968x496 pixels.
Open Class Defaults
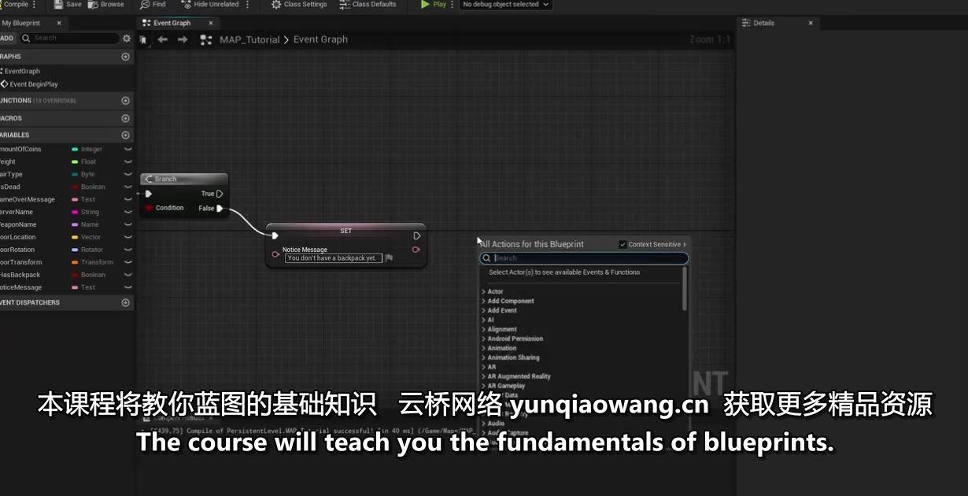point(368,4)
